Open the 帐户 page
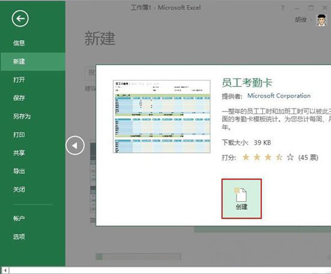Viewport: 331px width, 274px height. 19,218
